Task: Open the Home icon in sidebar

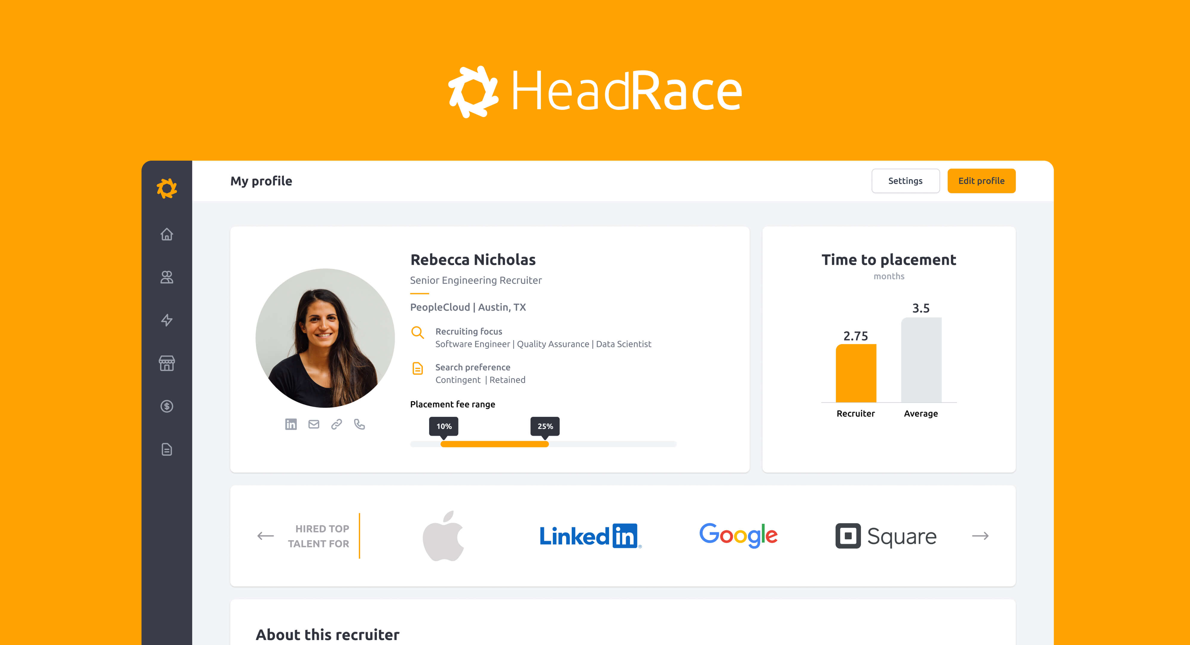Action: tap(167, 234)
